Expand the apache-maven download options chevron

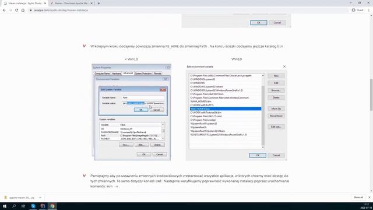(x=40, y=198)
